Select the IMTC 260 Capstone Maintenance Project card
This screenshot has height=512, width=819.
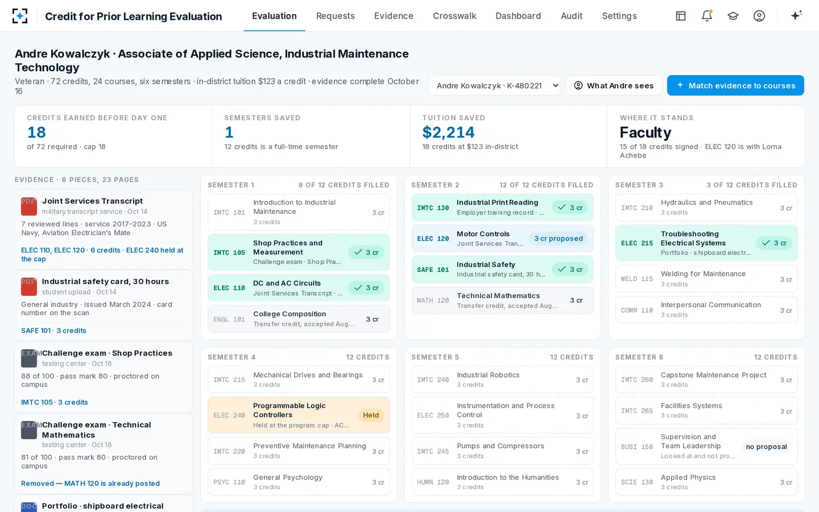tap(706, 380)
